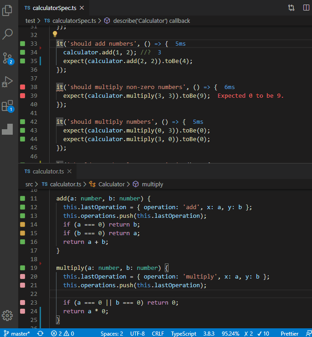Open the Explorer view in activity bar
312x337 pixels.
[x=7, y=10]
